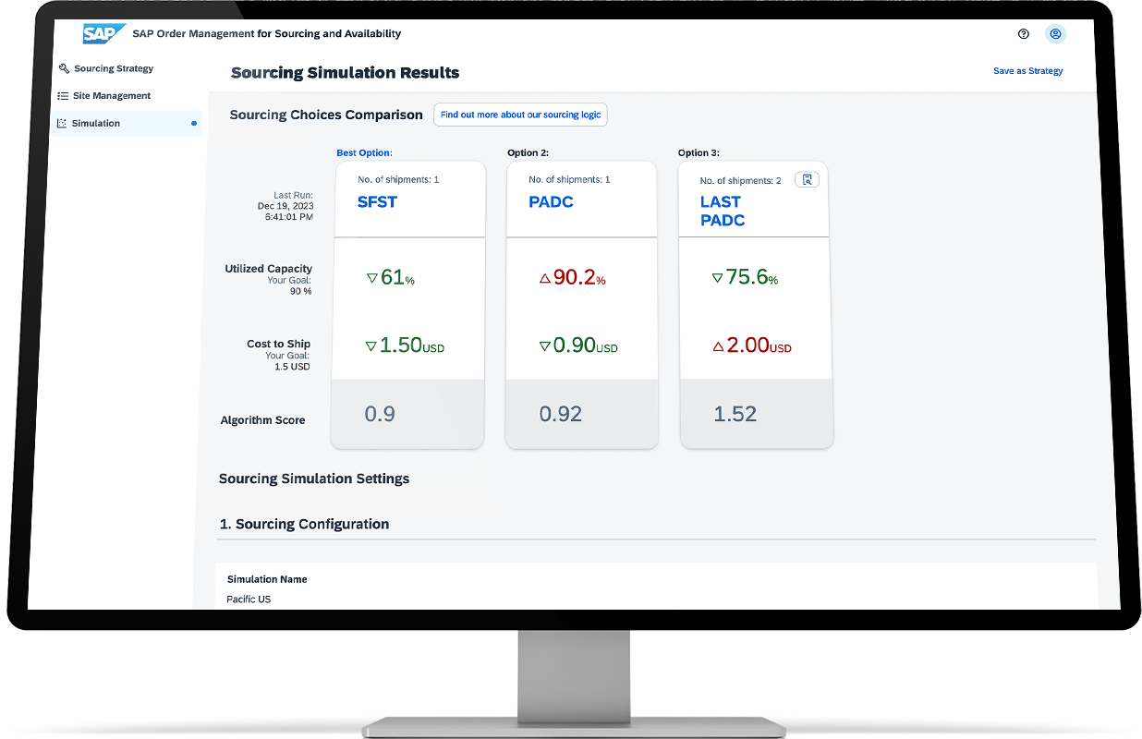This screenshot has width=1142, height=739.
Task: Click the Pacific US simulation name field
Action: (249, 599)
